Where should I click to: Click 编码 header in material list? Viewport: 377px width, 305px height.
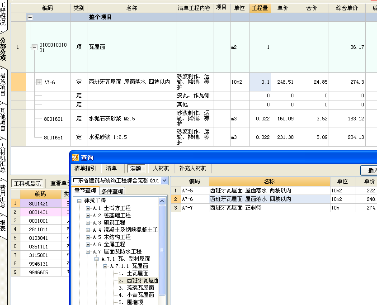click(x=40, y=194)
